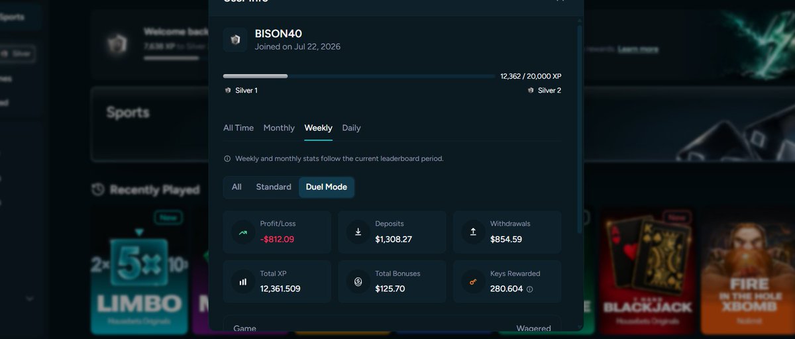Click the Game column header
Screen dimensions: 795x339
tap(245, 328)
